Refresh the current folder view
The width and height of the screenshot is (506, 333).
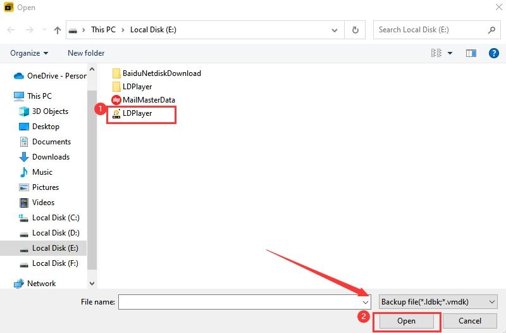(x=355, y=30)
